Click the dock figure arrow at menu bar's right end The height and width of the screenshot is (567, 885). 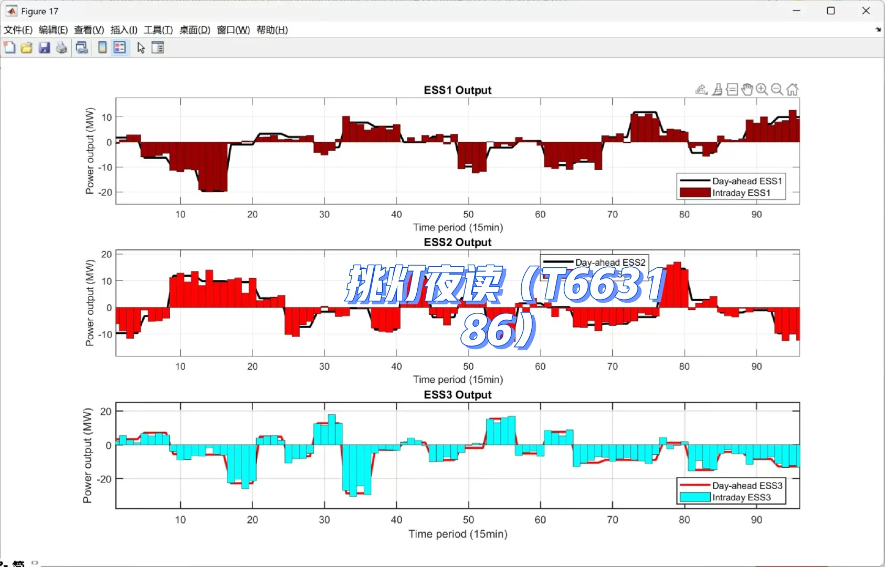point(878,30)
